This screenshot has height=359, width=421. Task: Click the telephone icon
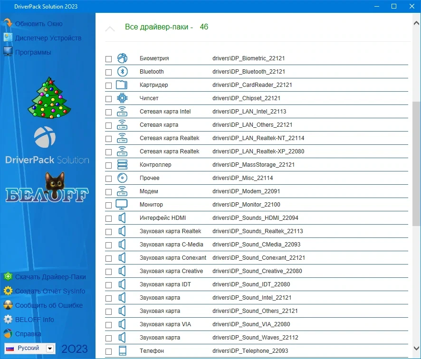[x=123, y=350]
